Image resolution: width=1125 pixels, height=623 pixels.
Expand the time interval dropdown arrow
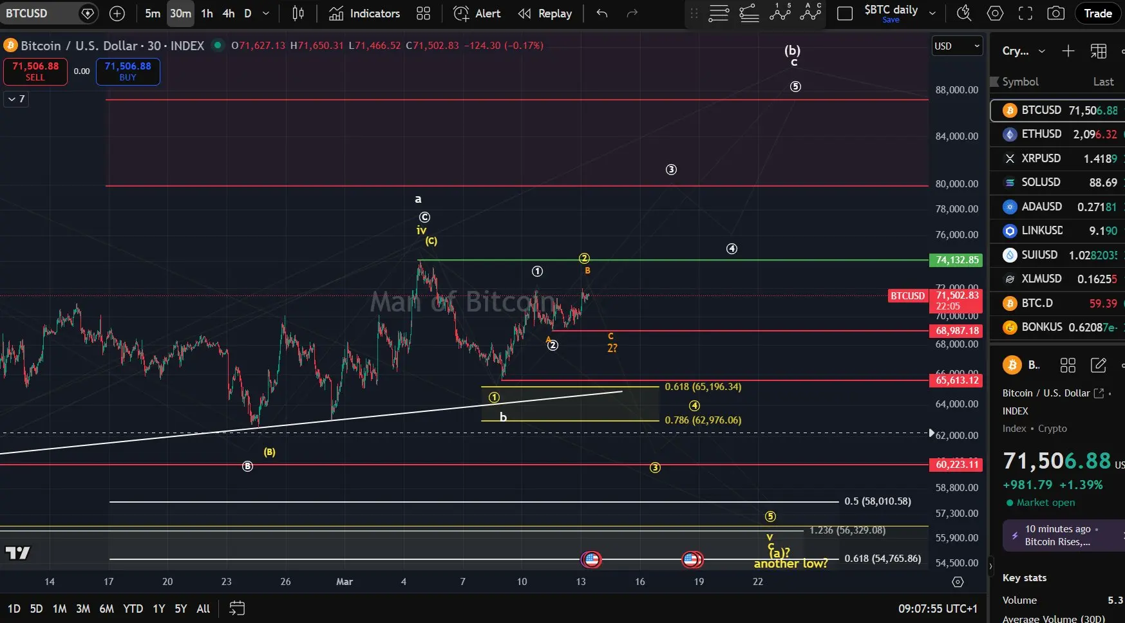click(266, 14)
